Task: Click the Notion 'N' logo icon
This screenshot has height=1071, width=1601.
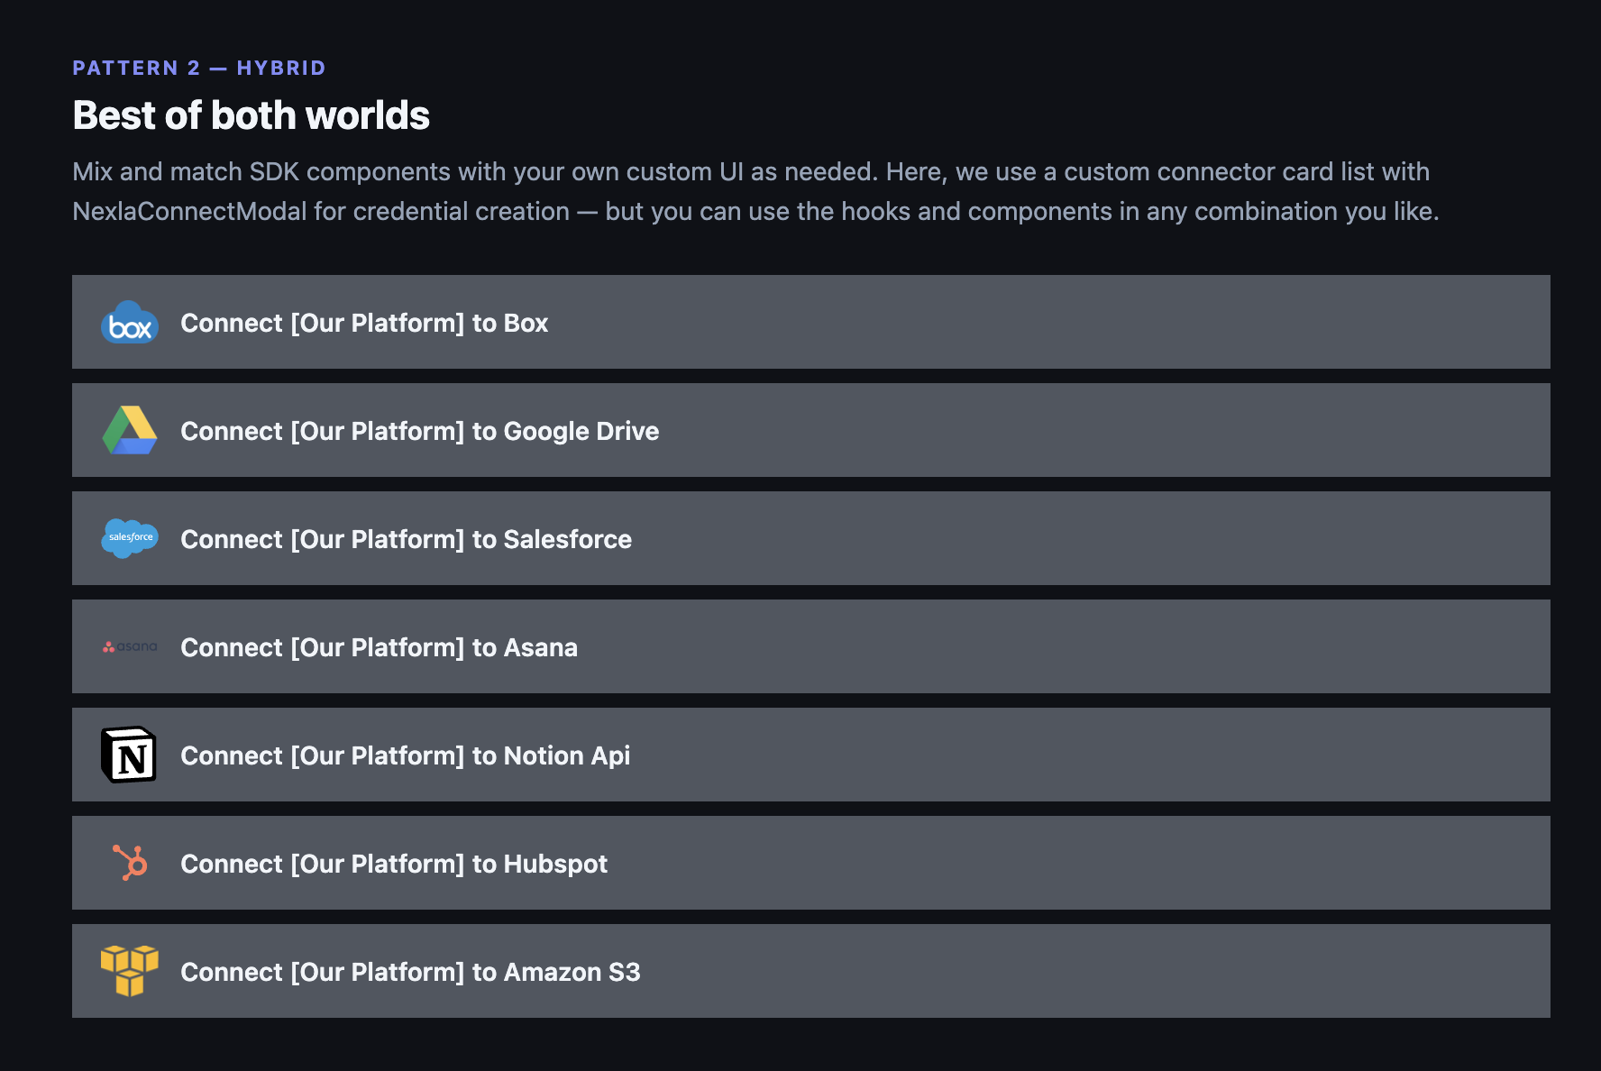Action: 129,755
